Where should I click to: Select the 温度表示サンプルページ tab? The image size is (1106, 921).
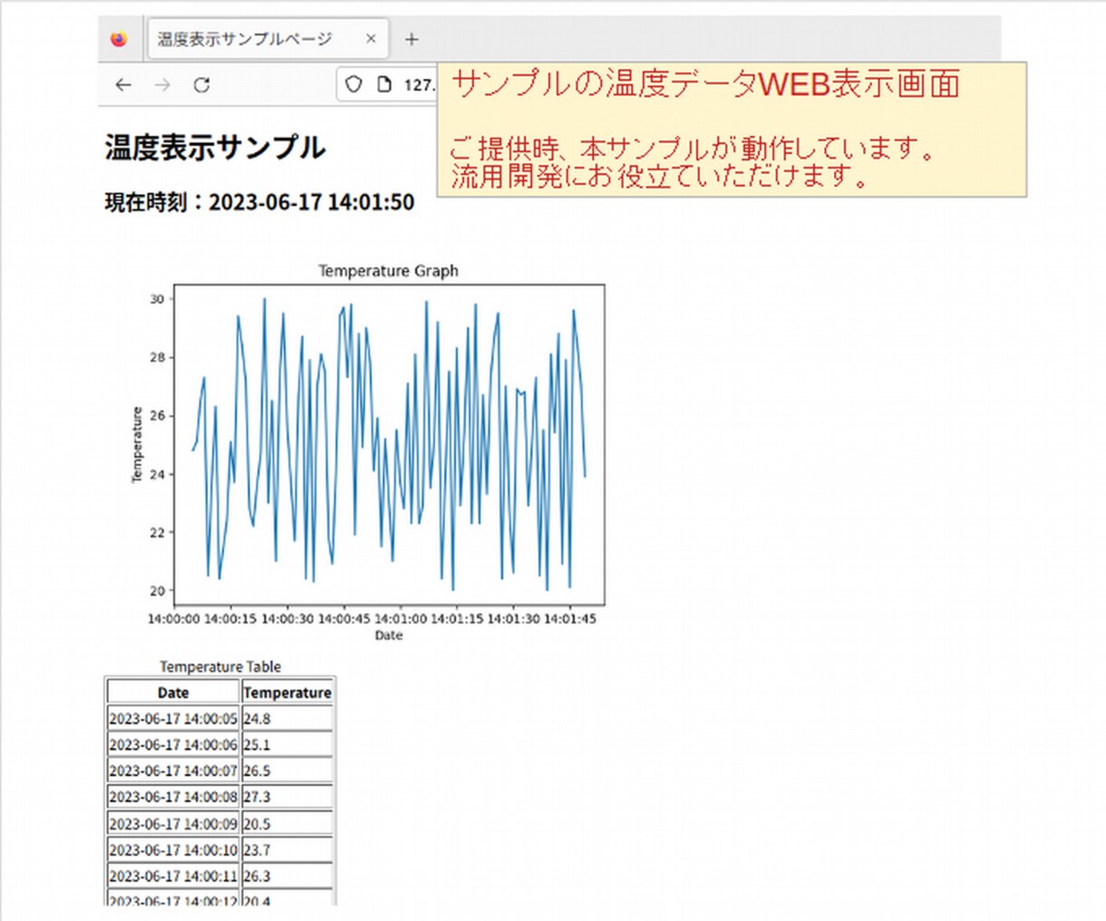(268, 39)
